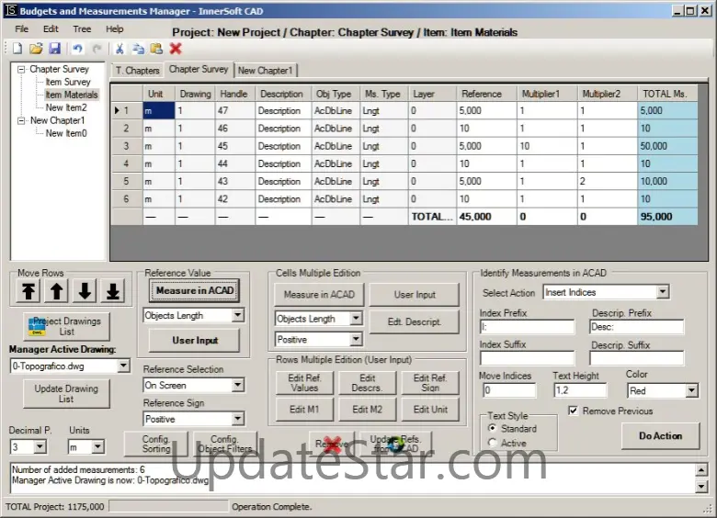The height and width of the screenshot is (518, 717).
Task: Switch to New Chapter1 tab
Action: pos(266,71)
